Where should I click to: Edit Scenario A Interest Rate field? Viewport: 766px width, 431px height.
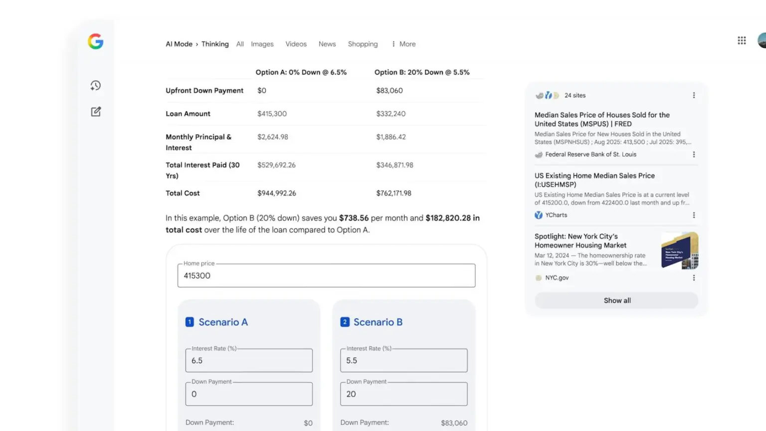click(x=249, y=361)
